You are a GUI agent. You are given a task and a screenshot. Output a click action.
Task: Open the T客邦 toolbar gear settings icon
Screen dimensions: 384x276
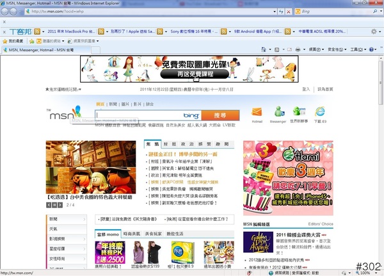(x=374, y=31)
